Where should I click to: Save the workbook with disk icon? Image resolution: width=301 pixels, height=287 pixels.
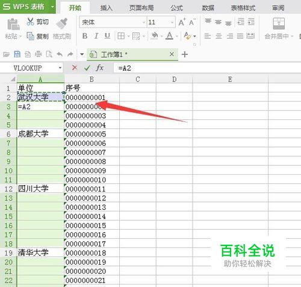click(x=17, y=54)
